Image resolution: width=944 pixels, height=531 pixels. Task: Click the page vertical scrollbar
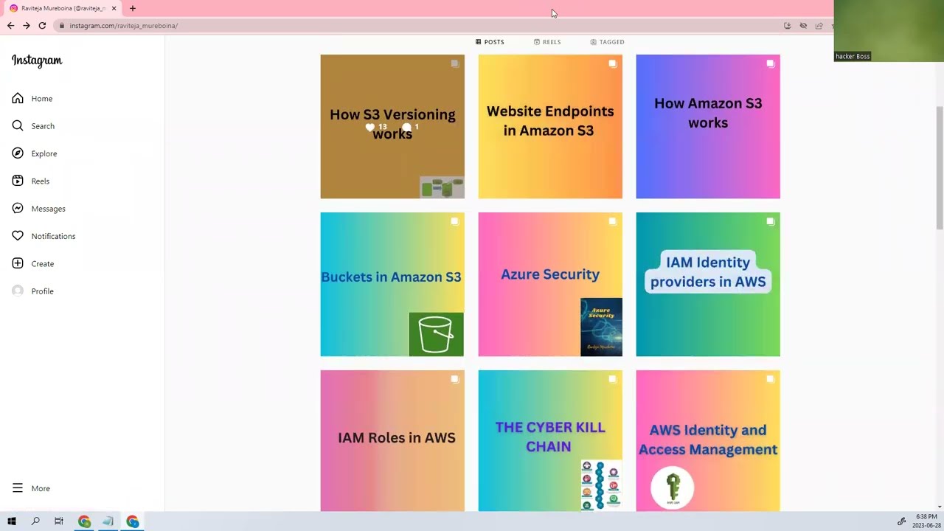940,168
